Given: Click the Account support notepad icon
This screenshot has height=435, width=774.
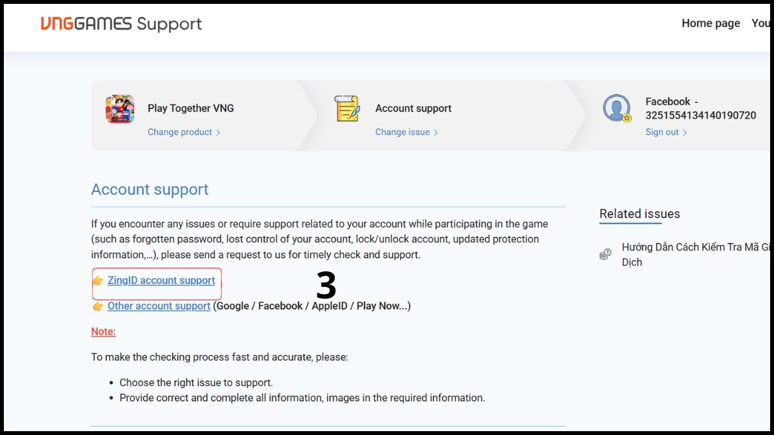Looking at the screenshot, I should pyautogui.click(x=347, y=108).
